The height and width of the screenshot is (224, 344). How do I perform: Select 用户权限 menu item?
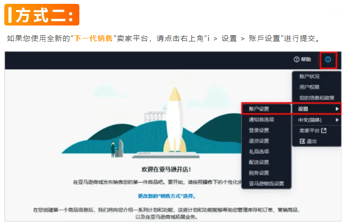(x=309, y=87)
